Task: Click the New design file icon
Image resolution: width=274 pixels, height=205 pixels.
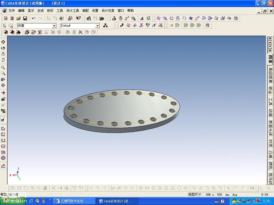Action: click(6, 18)
